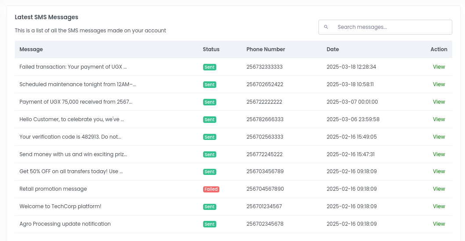The image size is (465, 241).
Task: Click the Latest SMS Messages heading
Action: pos(46,17)
